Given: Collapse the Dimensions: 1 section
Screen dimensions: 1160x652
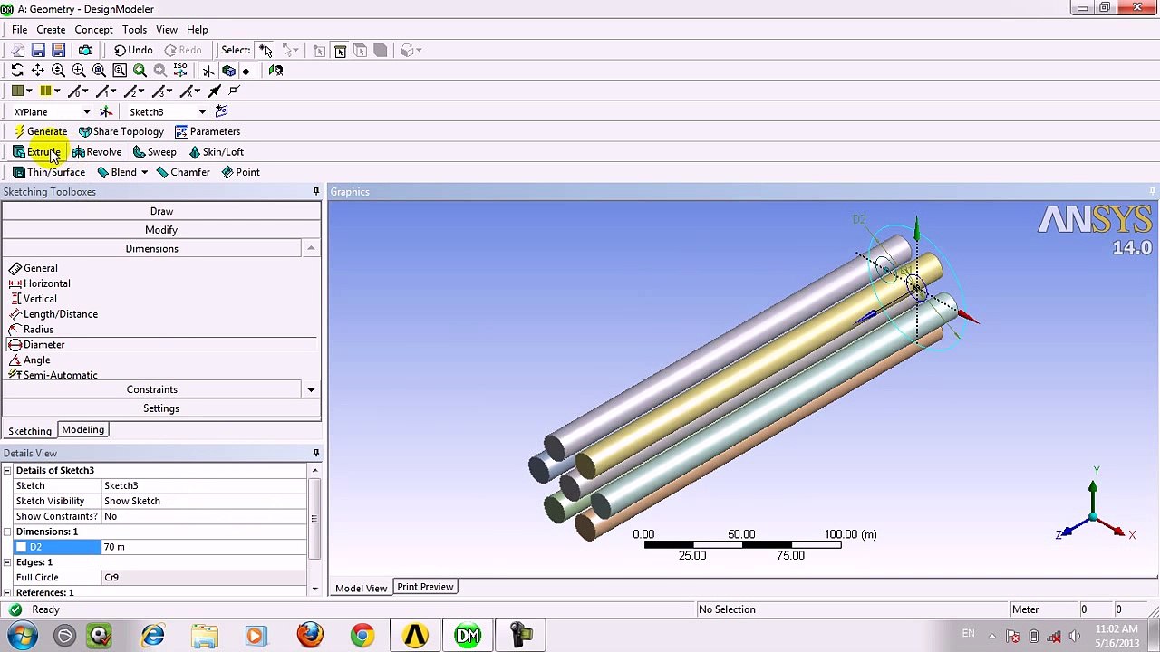Looking at the screenshot, I should (x=7, y=532).
